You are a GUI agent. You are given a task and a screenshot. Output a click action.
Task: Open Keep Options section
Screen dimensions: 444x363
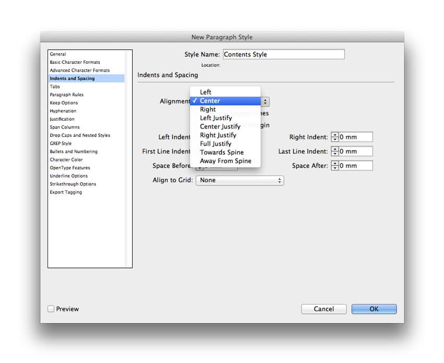(x=64, y=103)
